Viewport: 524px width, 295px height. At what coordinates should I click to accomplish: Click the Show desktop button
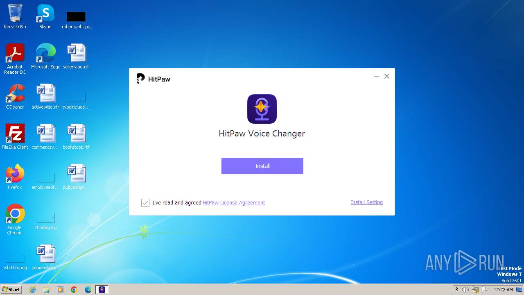(x=519, y=290)
